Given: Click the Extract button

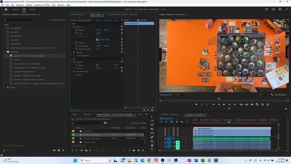Looking at the screenshot, I should point(246,104).
